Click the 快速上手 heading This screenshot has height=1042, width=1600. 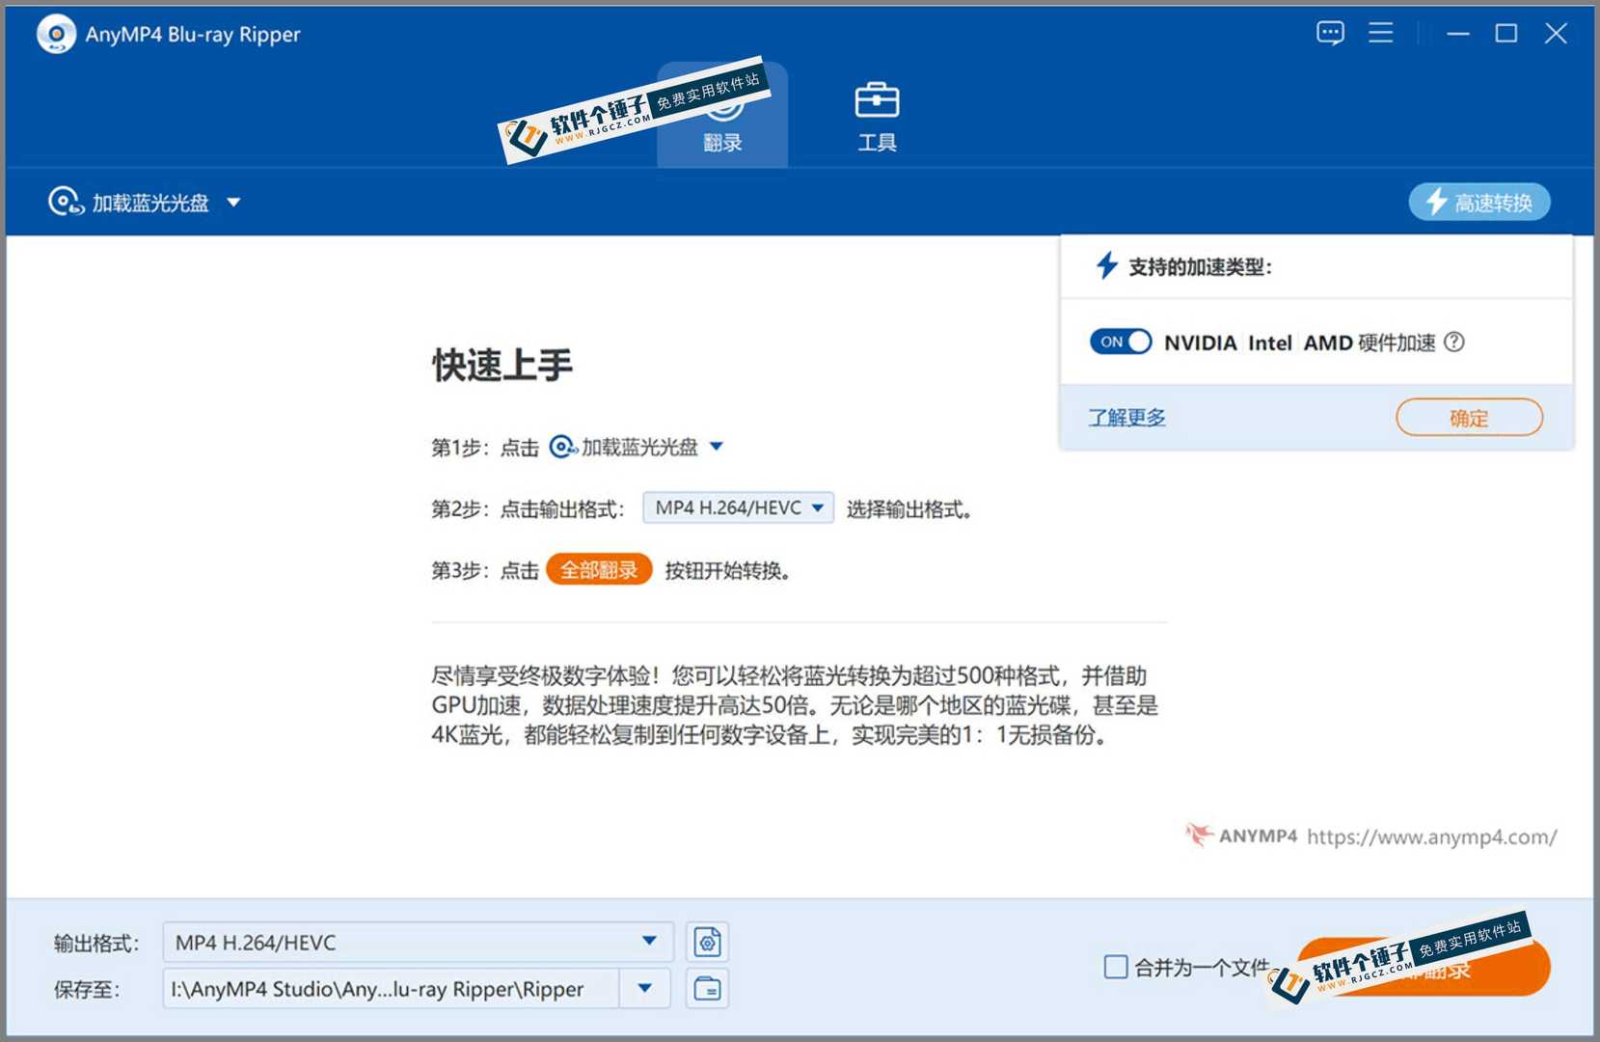click(502, 366)
